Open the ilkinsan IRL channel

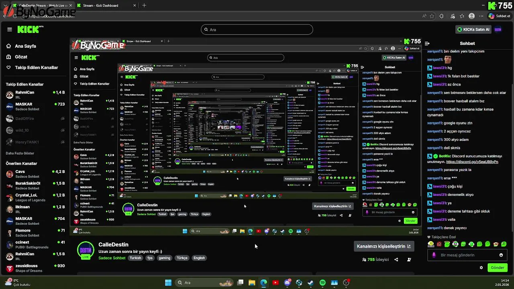[35, 209]
